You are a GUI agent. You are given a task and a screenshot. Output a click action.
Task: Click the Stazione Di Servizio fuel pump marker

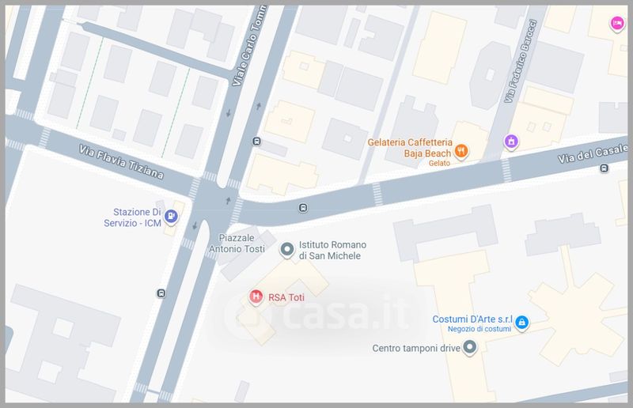[x=171, y=217]
